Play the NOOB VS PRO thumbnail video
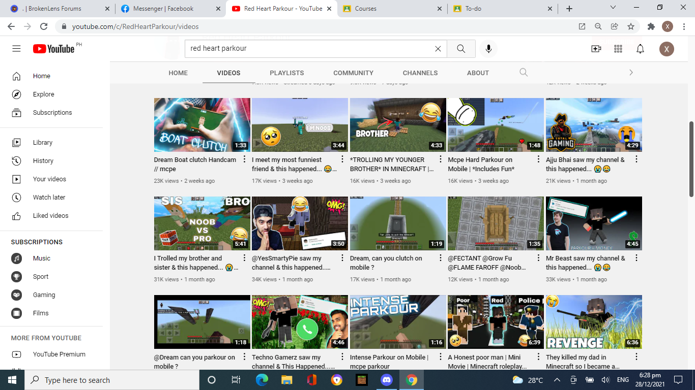 click(202, 223)
